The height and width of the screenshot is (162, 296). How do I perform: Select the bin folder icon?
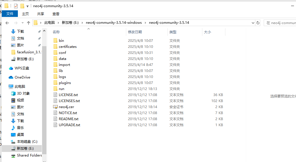click(x=55, y=40)
